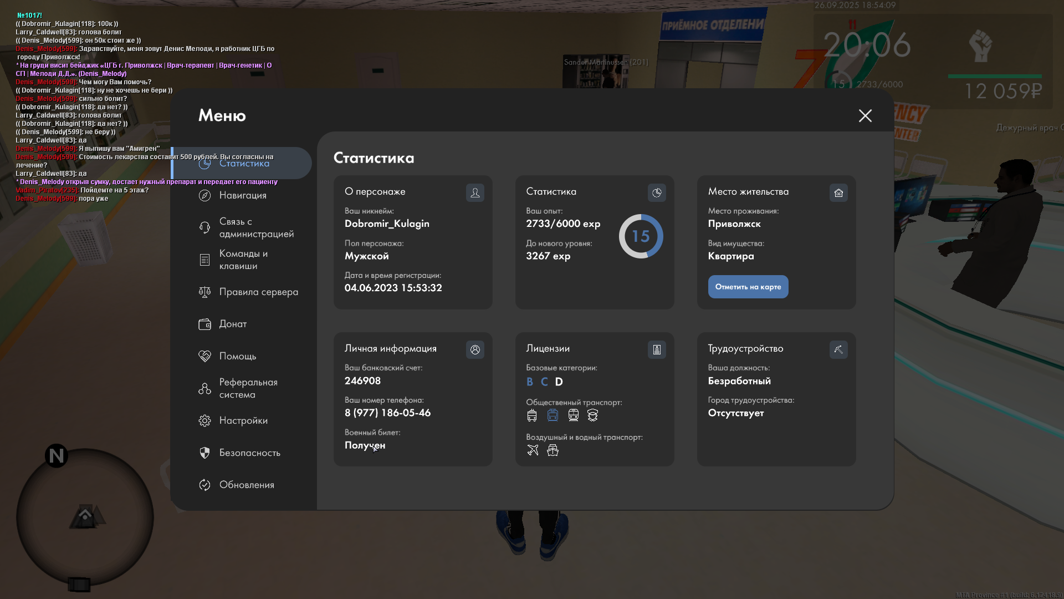
Task: Open the Донат section
Action: [x=233, y=324]
